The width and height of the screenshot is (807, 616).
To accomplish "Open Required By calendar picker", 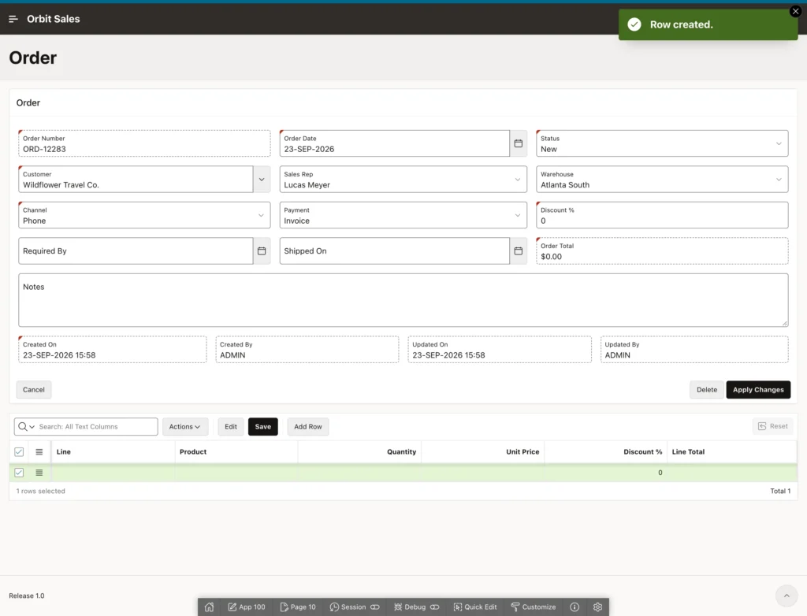I will (262, 251).
